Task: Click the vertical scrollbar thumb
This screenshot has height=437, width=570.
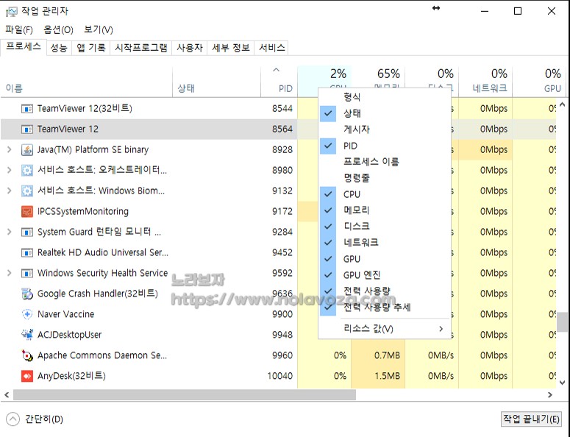Action: [x=562, y=321]
